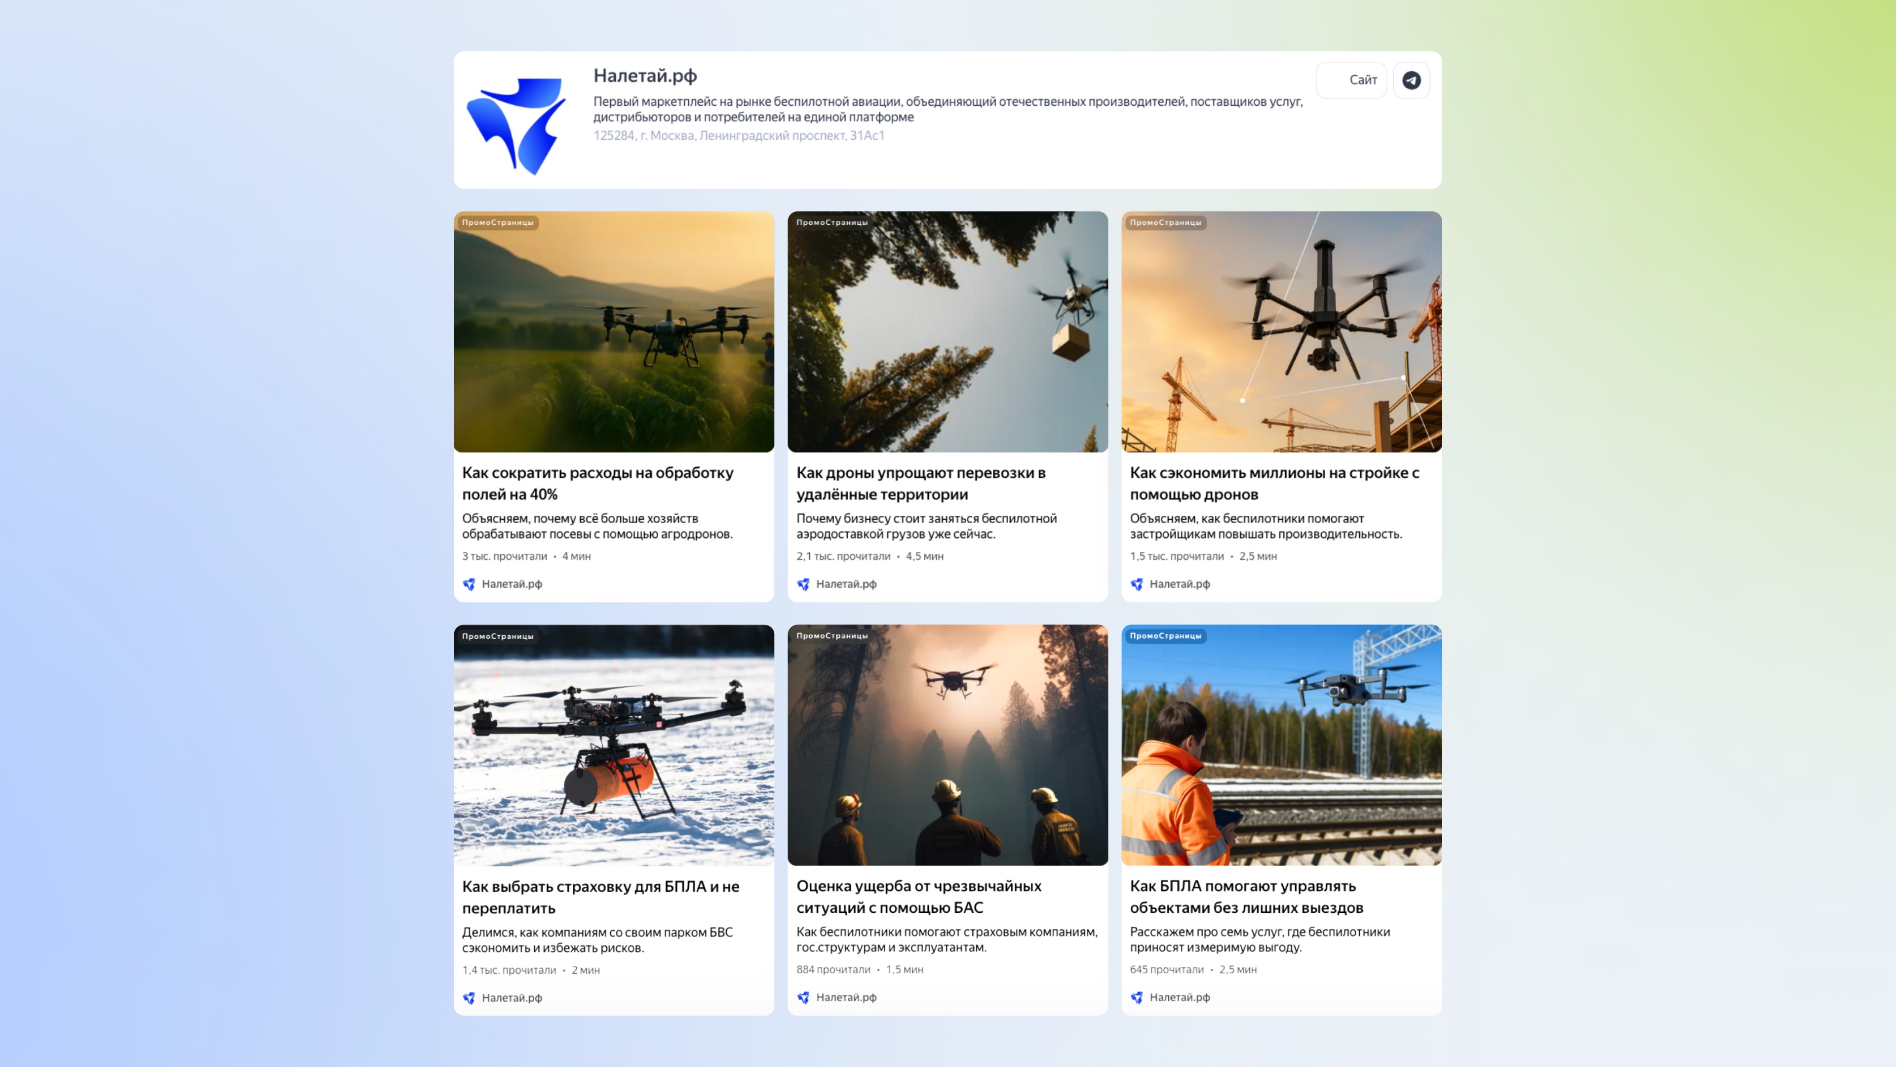Image resolution: width=1896 pixels, height=1067 pixels.
Task: Open headline about cutting field costs 40%
Action: click(x=597, y=483)
